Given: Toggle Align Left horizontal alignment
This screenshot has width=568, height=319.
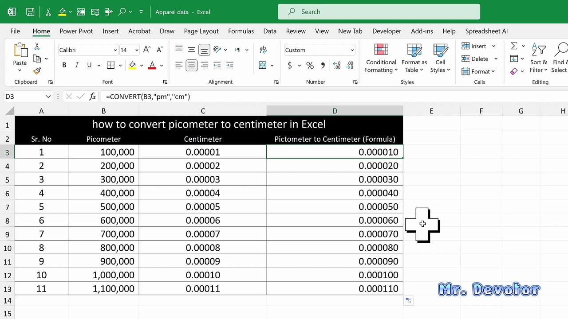Looking at the screenshot, I should point(179,66).
